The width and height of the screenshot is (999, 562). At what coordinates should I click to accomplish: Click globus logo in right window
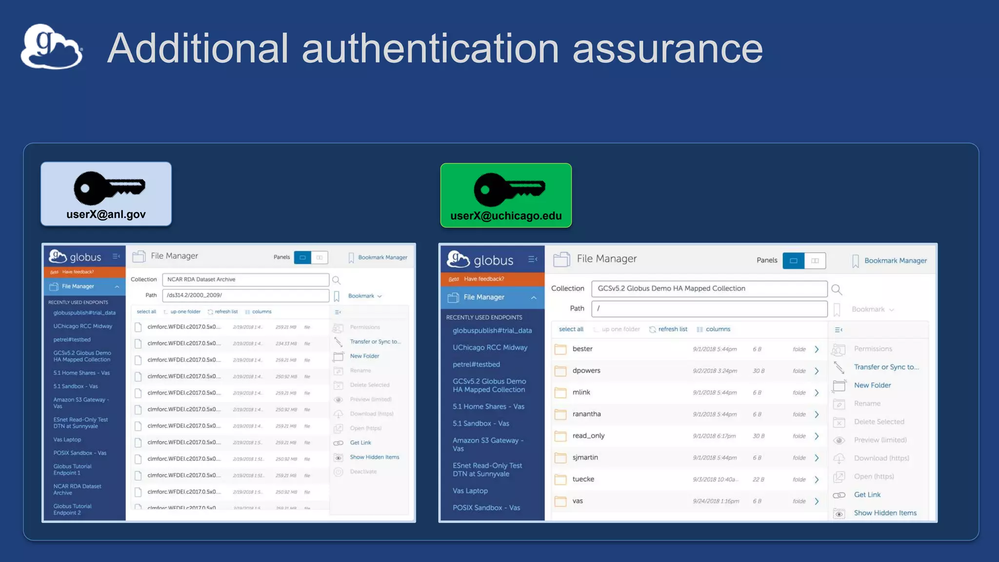[x=480, y=259]
